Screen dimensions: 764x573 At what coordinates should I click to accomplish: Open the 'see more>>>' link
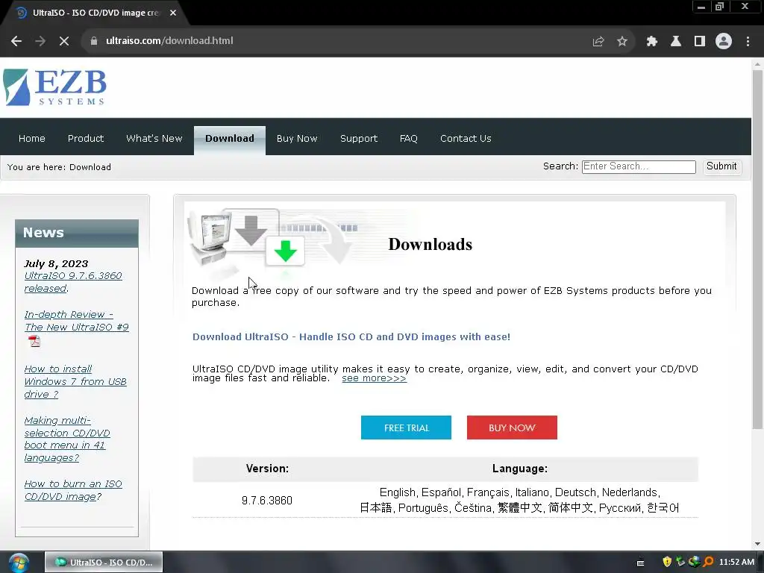pyautogui.click(x=374, y=378)
